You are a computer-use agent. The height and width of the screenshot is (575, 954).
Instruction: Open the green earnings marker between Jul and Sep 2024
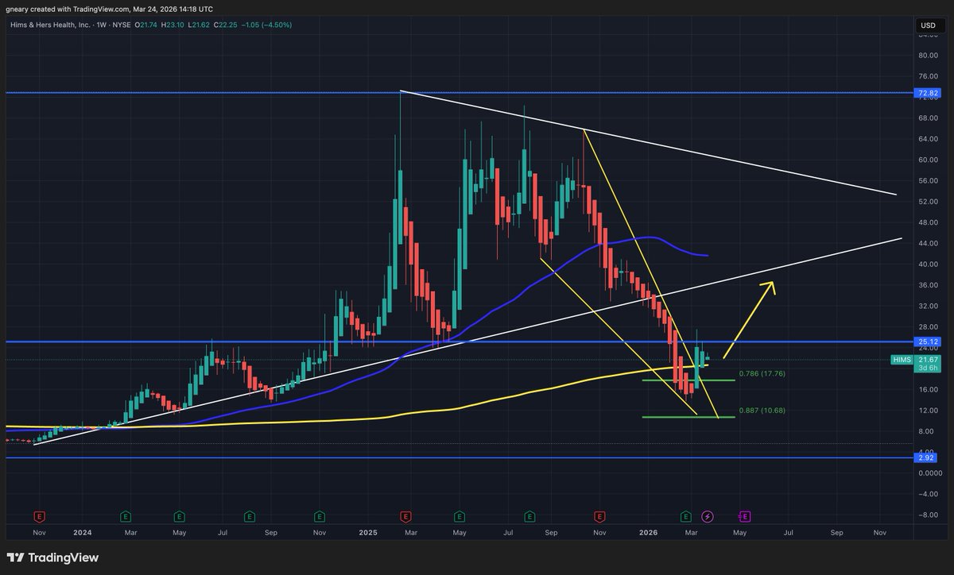(249, 515)
